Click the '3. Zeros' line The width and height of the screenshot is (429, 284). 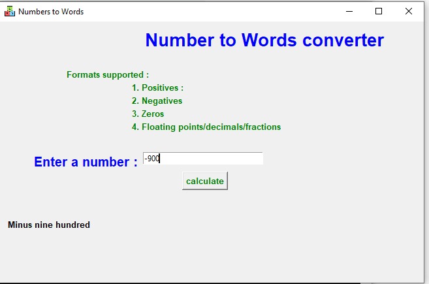(148, 114)
